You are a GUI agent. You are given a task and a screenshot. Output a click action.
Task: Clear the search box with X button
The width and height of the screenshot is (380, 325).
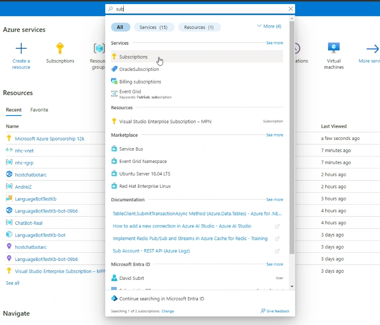pos(291,9)
